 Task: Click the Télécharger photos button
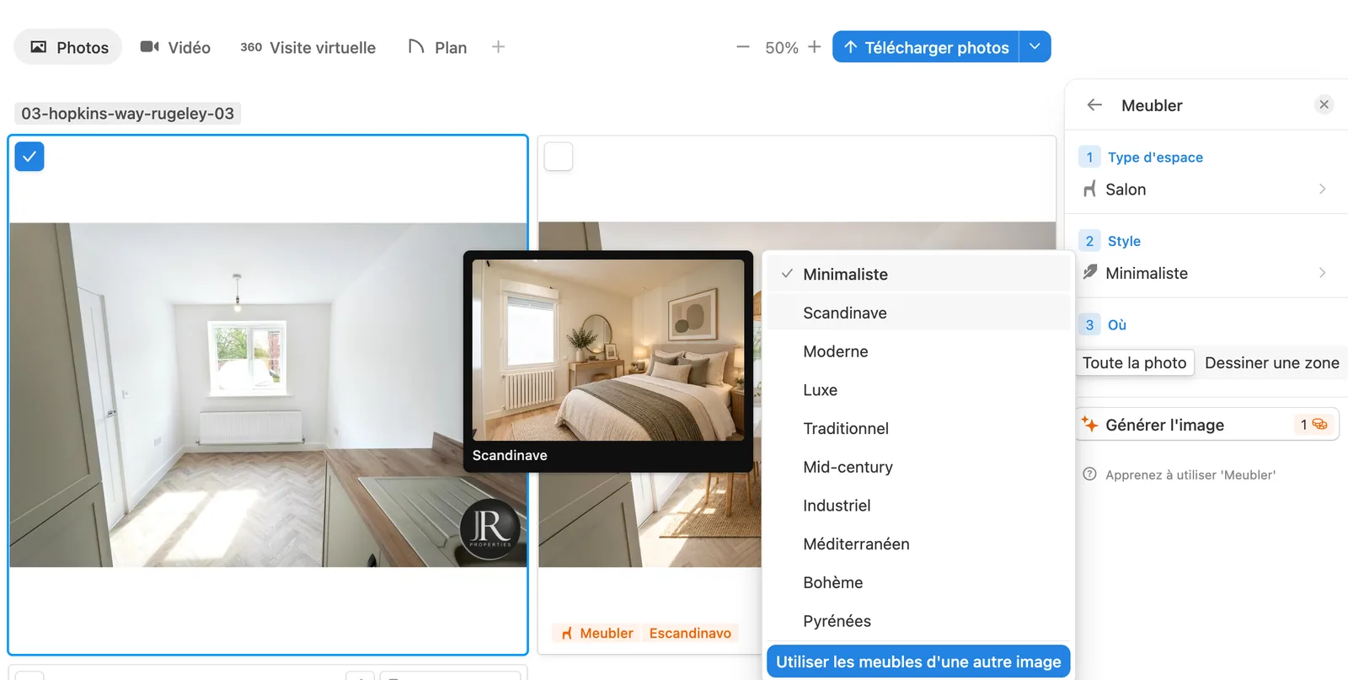pos(926,47)
